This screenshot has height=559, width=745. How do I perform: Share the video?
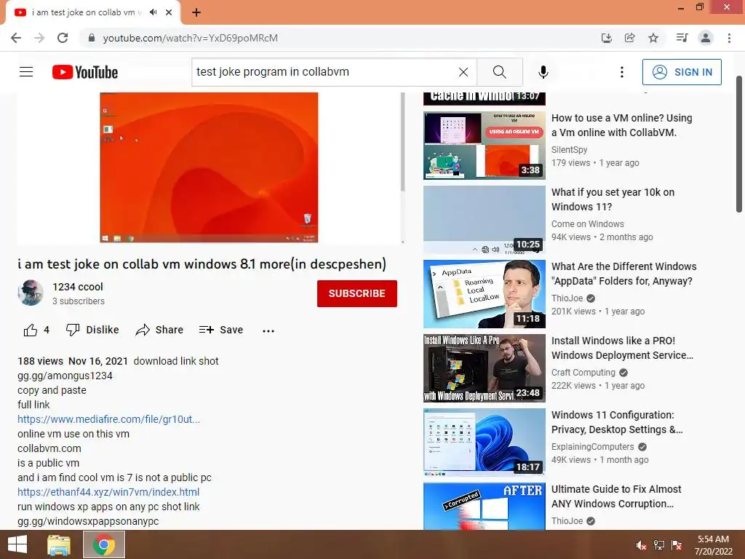[x=159, y=330]
